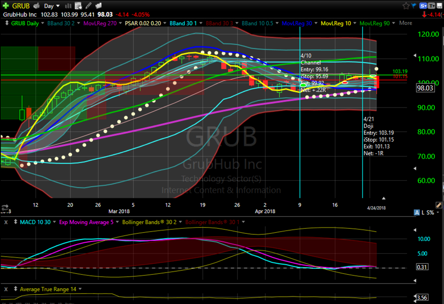Image resolution: width=444 pixels, height=304 pixels.
Task: Click the up-triangle marker above 4/24/2018 date
Action: [x=384, y=198]
